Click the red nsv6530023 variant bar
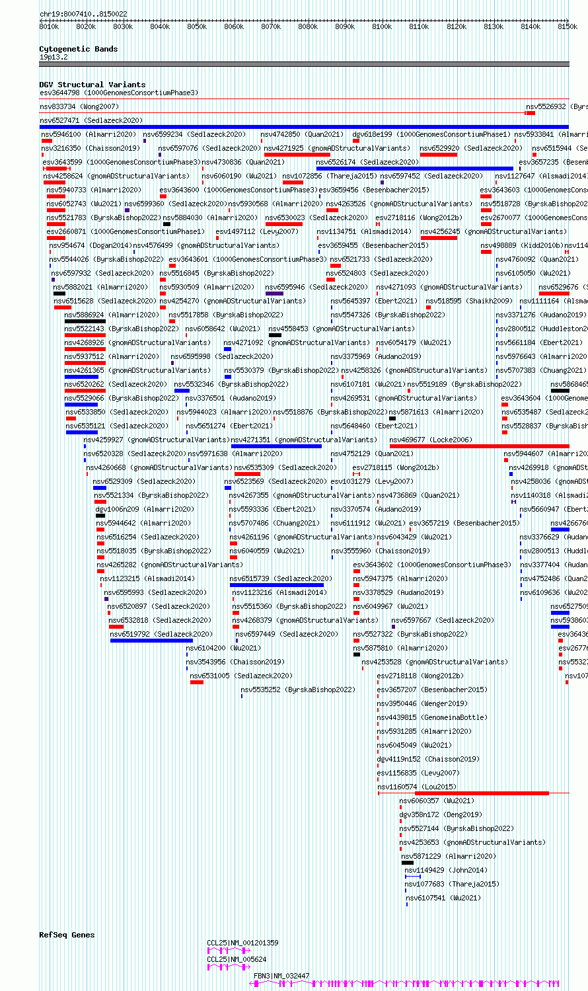Image resolution: width=588 pixels, height=991 pixels. (x=284, y=224)
